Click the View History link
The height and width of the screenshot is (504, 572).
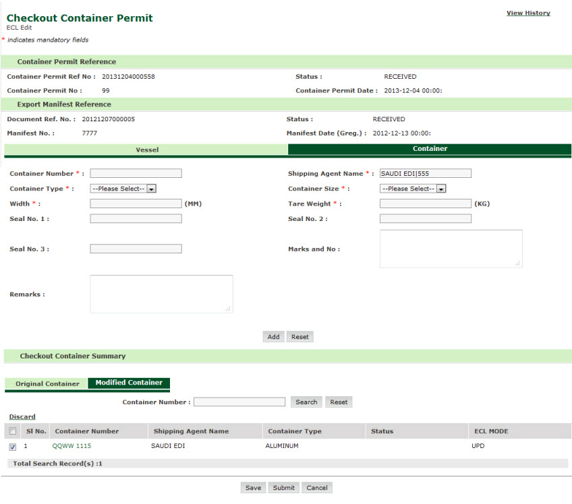point(528,13)
